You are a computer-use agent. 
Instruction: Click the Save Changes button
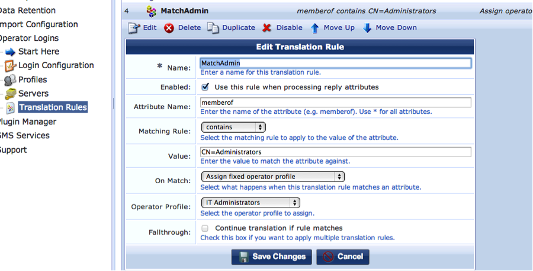(x=272, y=257)
